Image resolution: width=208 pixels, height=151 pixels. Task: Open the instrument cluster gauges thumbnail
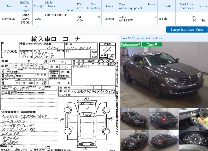point(193,140)
